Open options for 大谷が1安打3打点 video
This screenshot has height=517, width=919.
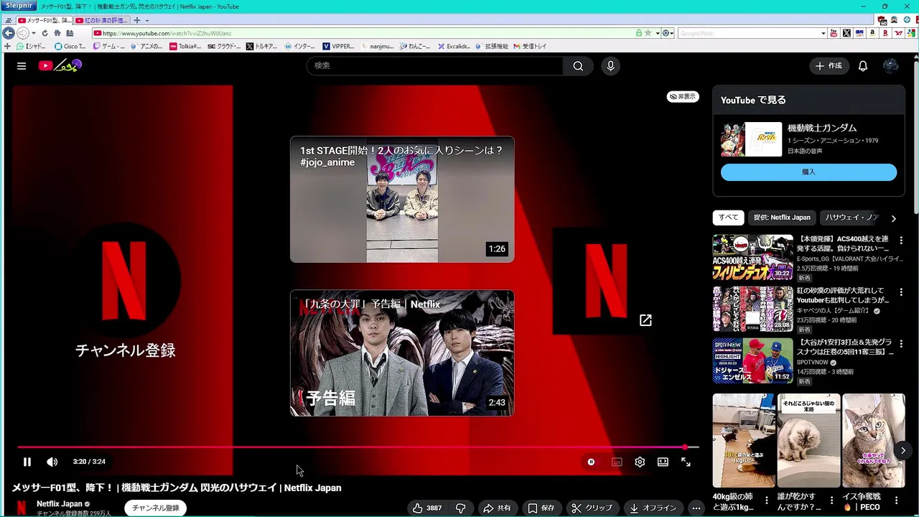click(901, 344)
